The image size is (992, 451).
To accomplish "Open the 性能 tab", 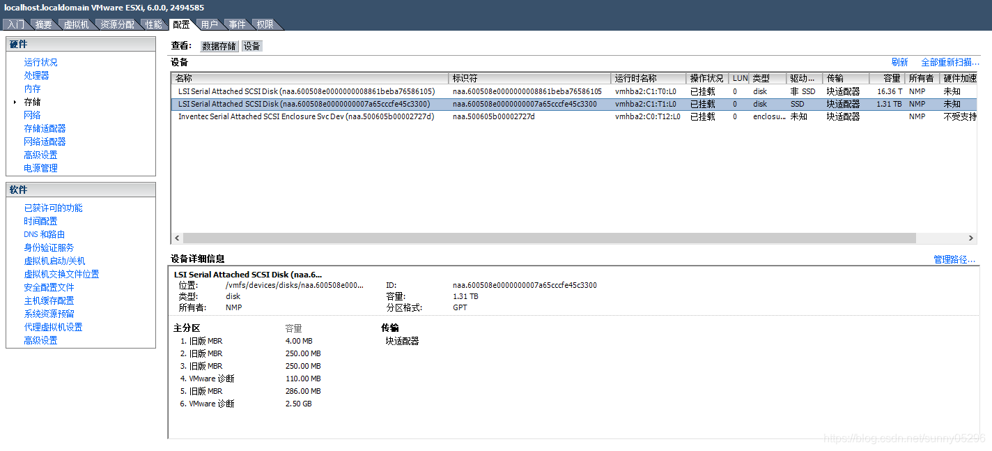I will point(153,24).
